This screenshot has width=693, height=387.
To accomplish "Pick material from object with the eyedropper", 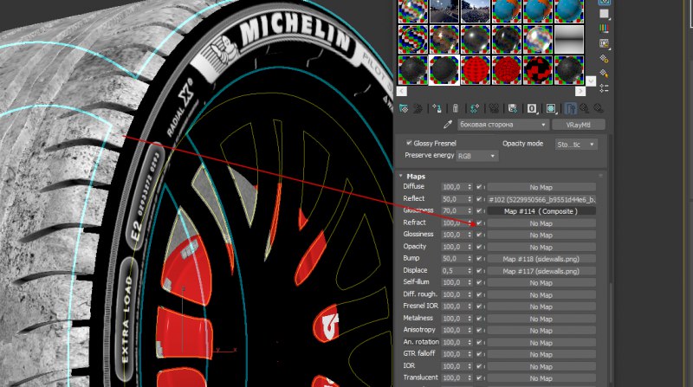I will point(448,125).
